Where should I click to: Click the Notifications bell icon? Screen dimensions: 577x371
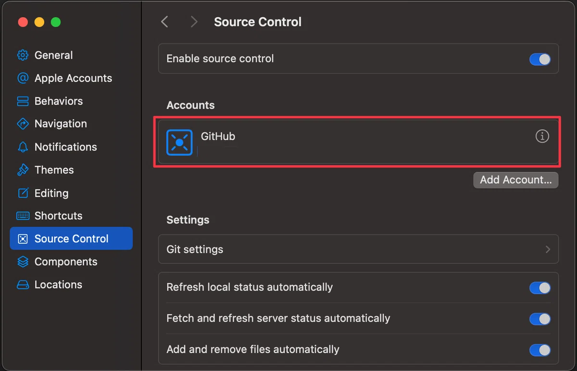point(23,147)
